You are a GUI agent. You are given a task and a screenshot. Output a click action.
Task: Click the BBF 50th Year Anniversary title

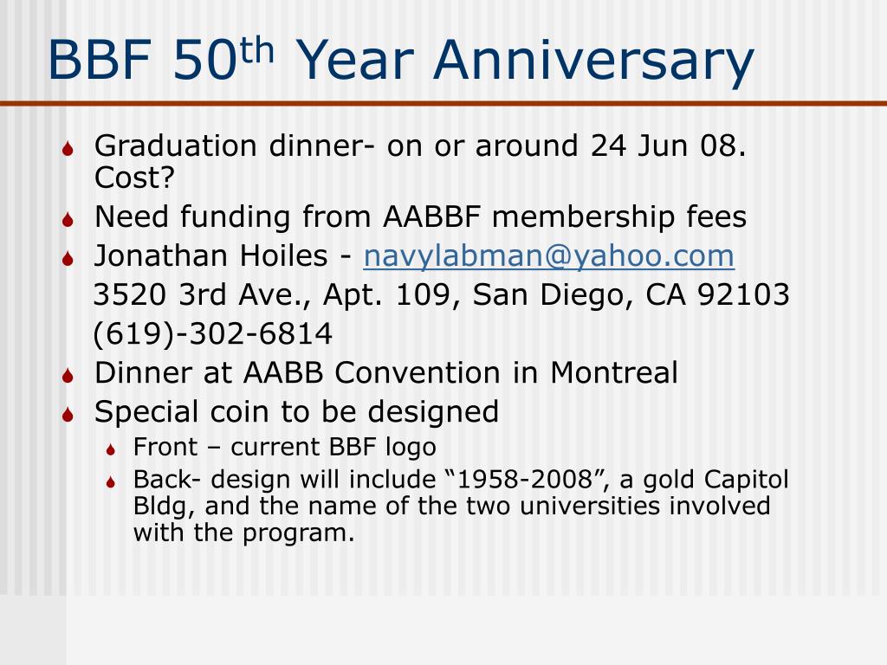pos(401,60)
